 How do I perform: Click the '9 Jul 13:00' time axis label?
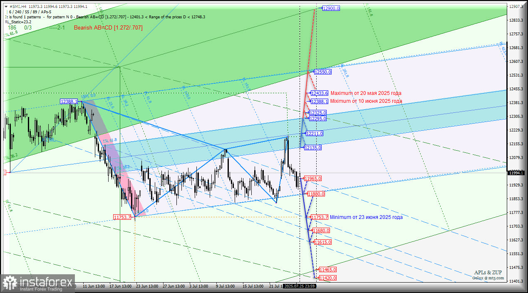point(225,286)
